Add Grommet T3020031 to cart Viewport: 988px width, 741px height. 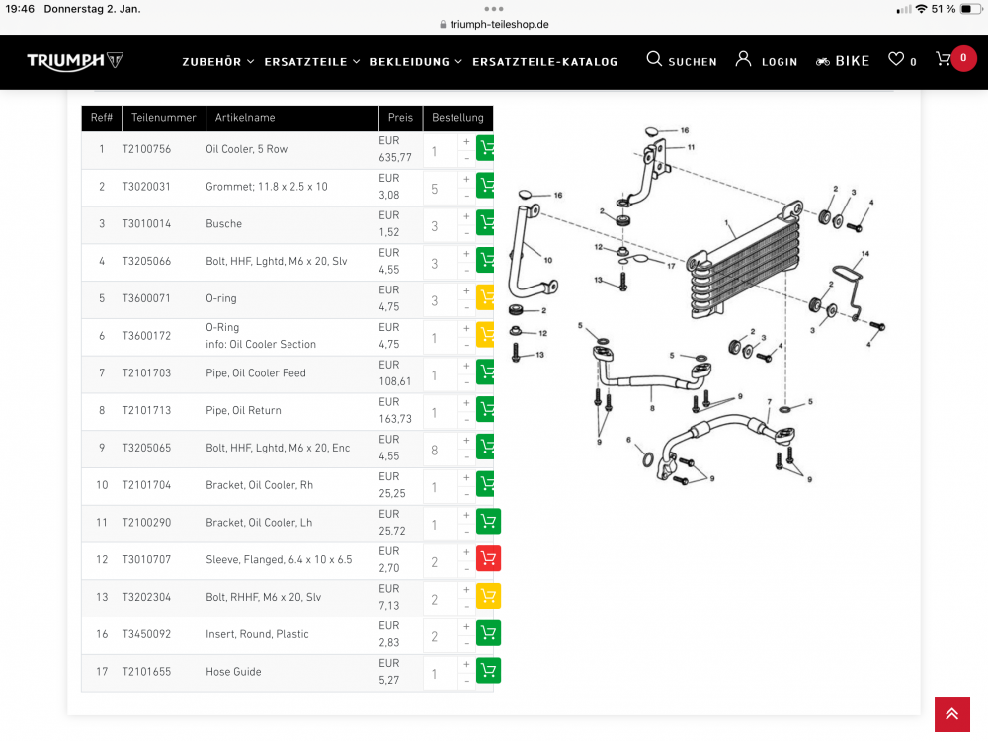click(x=485, y=186)
